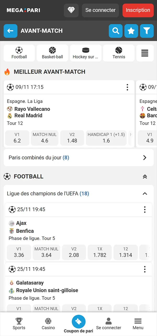Open options for the Ajax vs Benfica match
Viewport: 157px width, 336px height.
point(145,209)
